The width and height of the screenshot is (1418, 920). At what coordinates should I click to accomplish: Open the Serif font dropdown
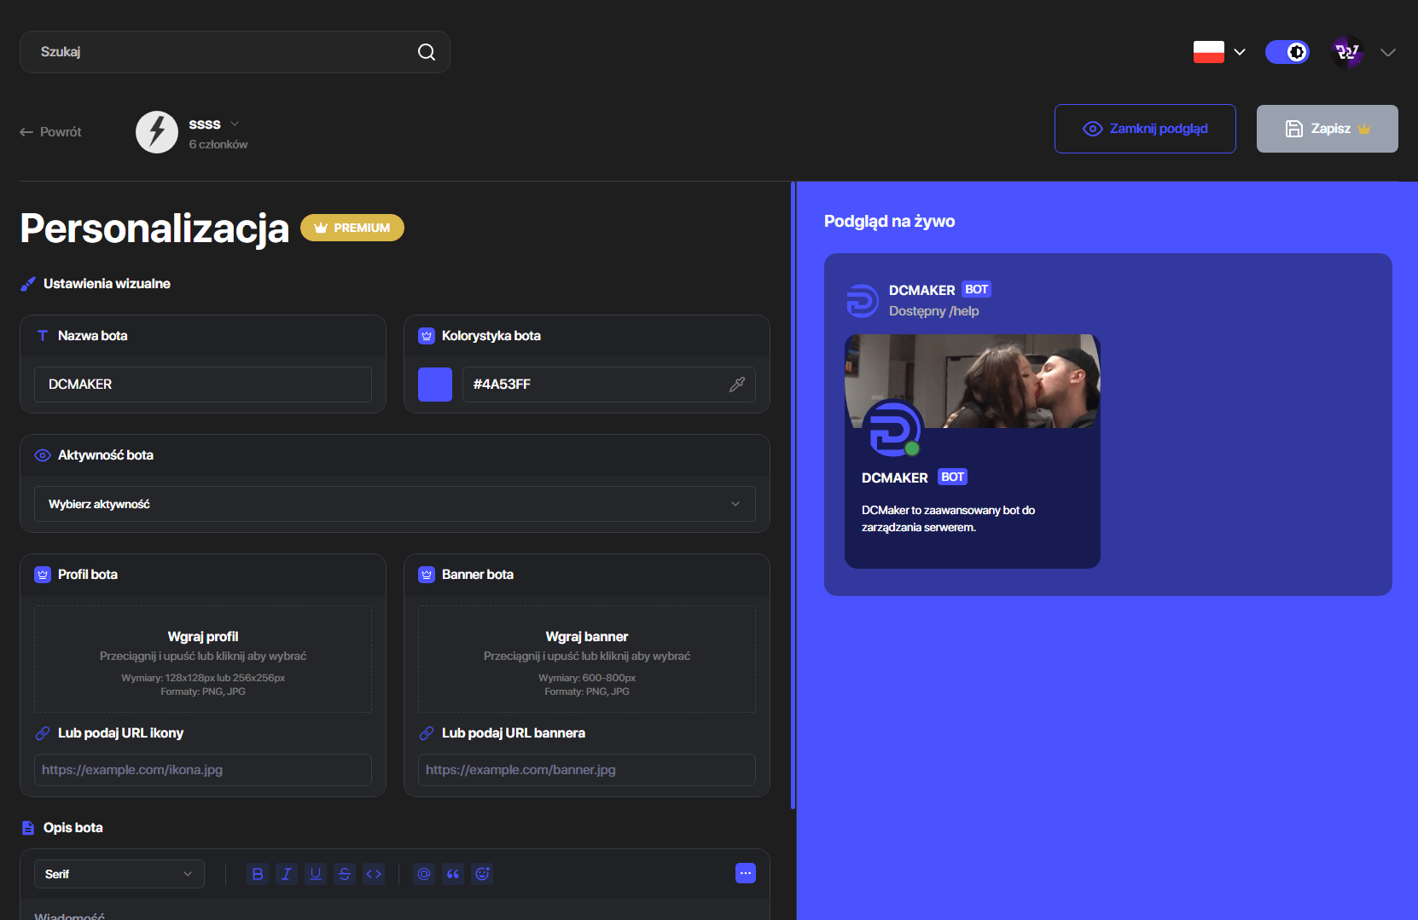(x=119, y=874)
